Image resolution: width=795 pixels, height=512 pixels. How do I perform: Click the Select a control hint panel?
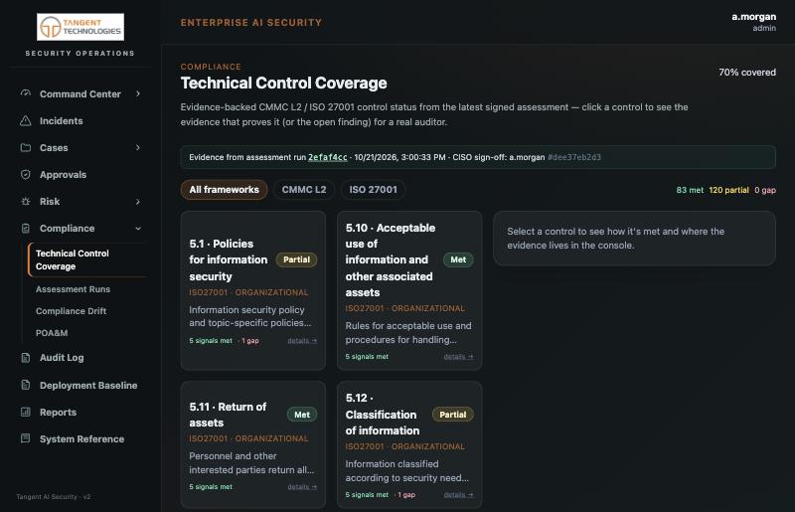coord(634,239)
